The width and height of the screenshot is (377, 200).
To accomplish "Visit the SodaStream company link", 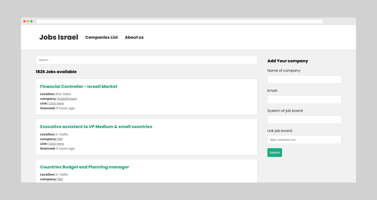I will [67, 99].
